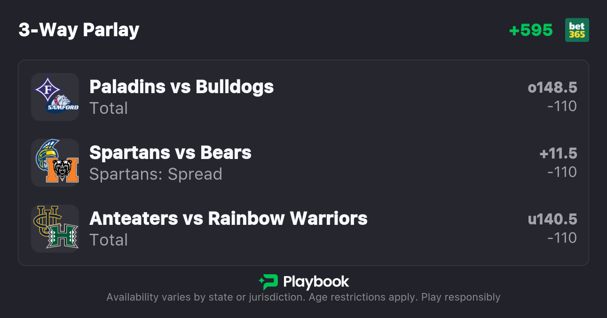Click the u140.5 under total line
The width and height of the screenshot is (607, 318).
(x=552, y=219)
